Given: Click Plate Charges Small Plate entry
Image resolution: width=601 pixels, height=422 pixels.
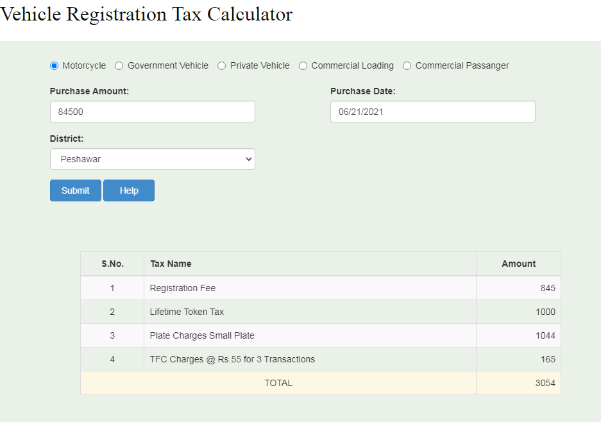Looking at the screenshot, I should tap(202, 335).
